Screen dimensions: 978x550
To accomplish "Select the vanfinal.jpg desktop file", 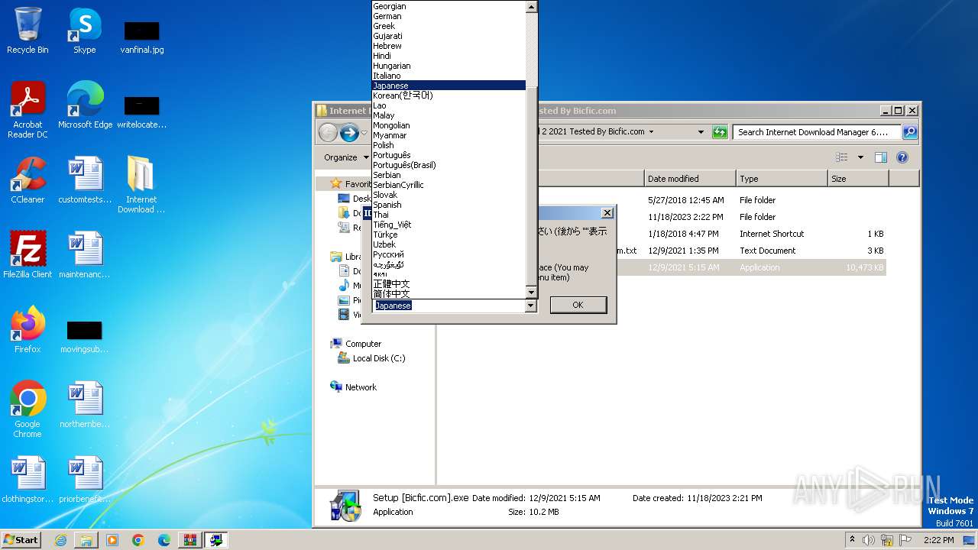I will coord(141,37).
